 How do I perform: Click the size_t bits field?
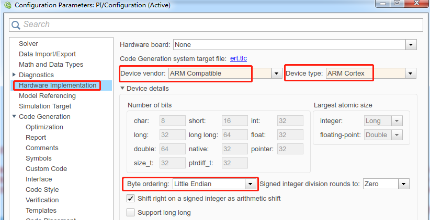pos(173,163)
